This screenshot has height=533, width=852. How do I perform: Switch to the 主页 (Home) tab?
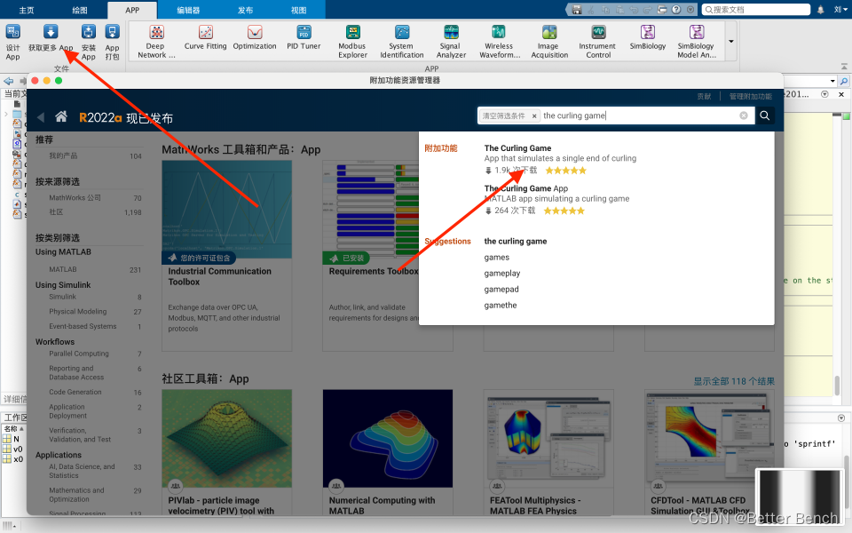click(x=27, y=10)
